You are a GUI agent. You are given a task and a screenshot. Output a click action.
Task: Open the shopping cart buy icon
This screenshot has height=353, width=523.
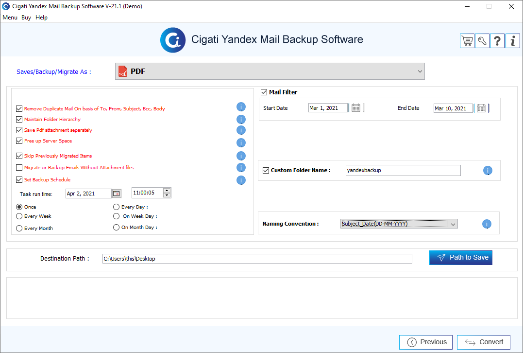467,41
